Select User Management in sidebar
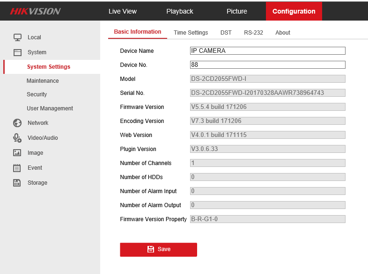Screen dimensions: 368x274 click(x=50, y=108)
